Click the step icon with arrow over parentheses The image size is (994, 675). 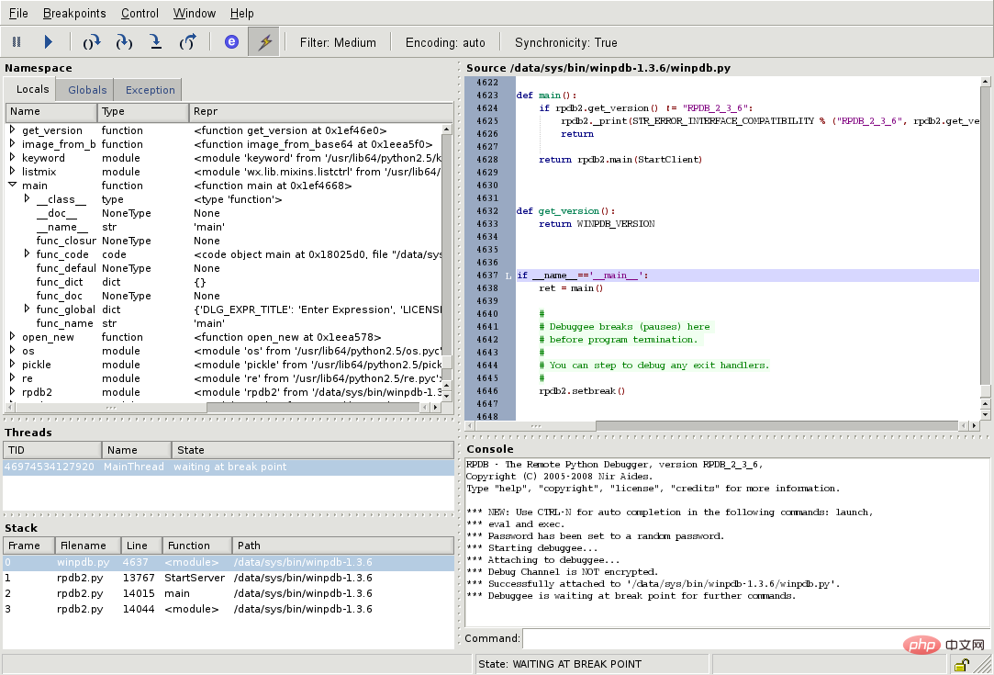pyautogui.click(x=124, y=42)
